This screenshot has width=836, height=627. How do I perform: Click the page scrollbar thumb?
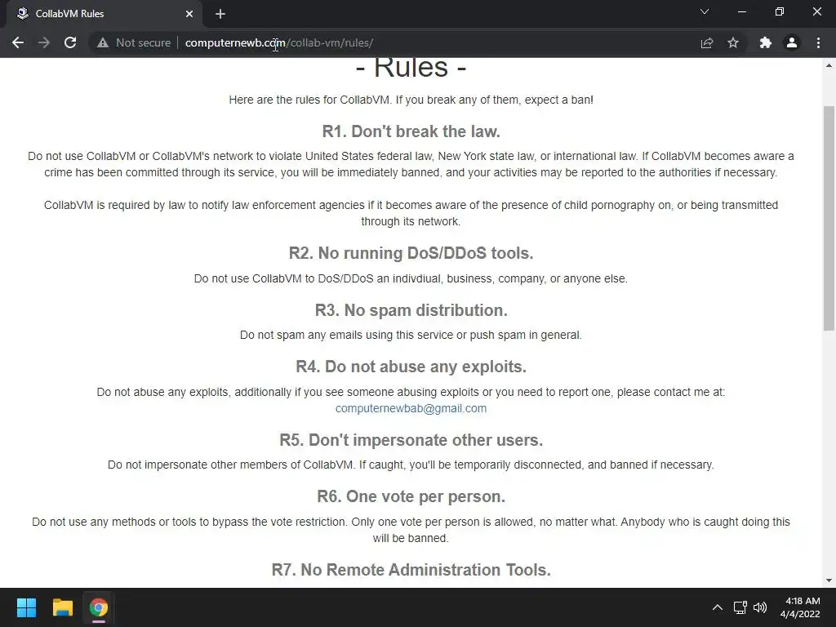(x=829, y=219)
